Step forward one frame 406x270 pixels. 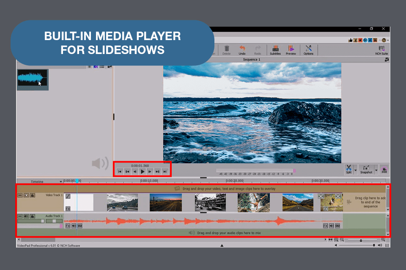pyautogui.click(x=150, y=172)
